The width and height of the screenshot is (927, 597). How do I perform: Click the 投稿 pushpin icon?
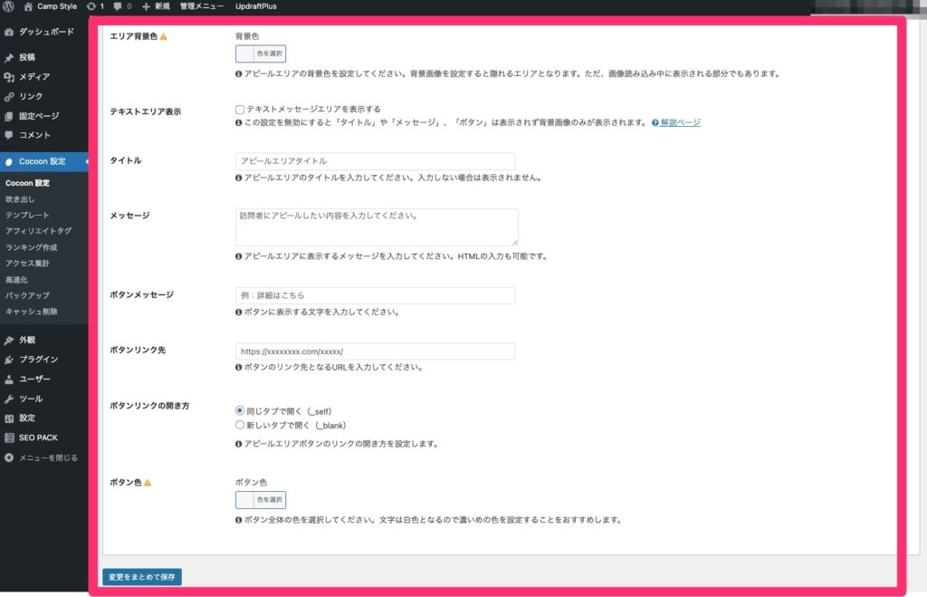(9, 57)
